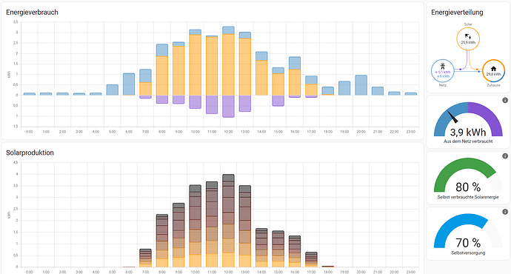Click the 19:00 blue bar in Energieverbrauch

click(344, 88)
